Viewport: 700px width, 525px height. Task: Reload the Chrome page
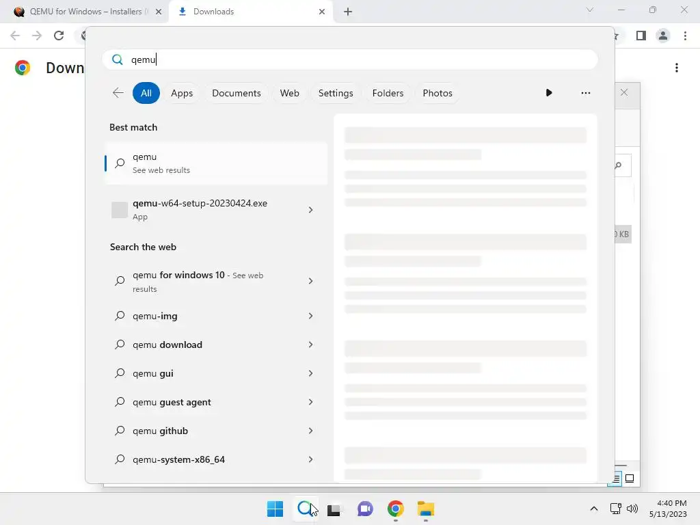(59, 36)
